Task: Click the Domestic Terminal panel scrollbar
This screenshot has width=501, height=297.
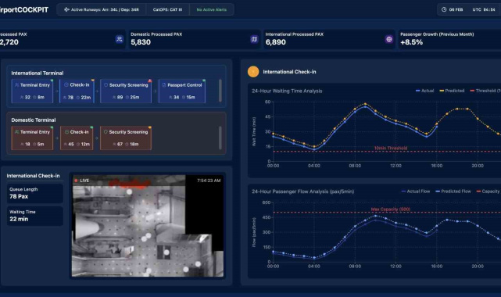Action: coord(220,138)
